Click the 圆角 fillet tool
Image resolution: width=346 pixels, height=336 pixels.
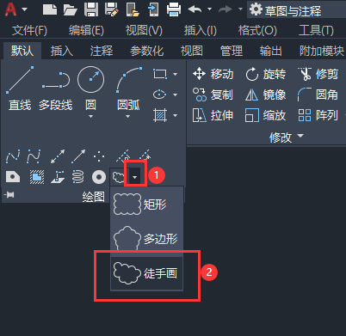[x=318, y=95]
